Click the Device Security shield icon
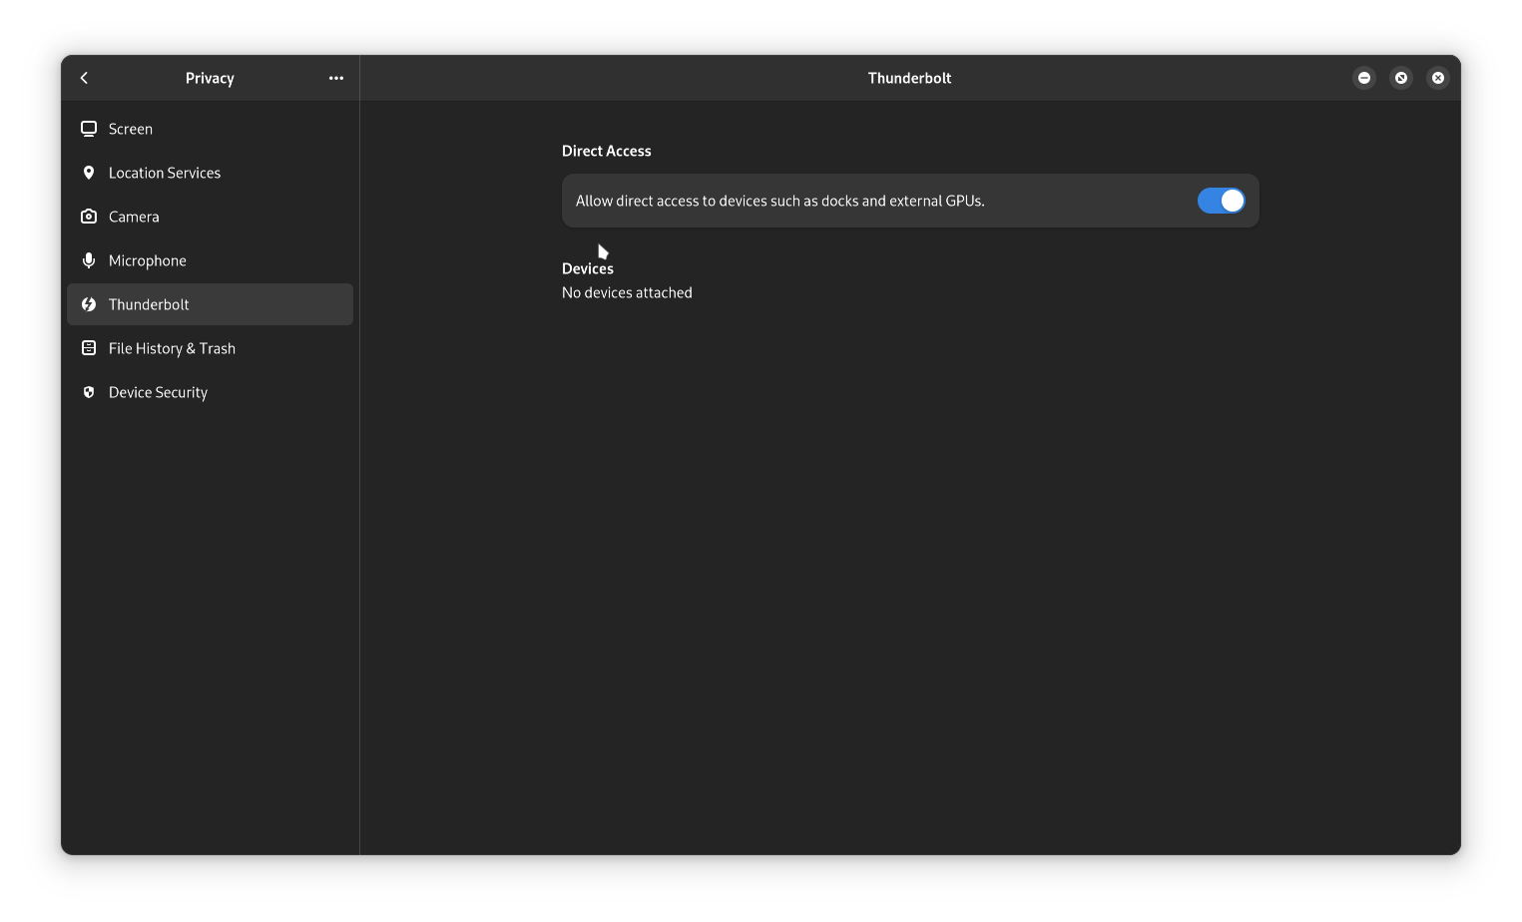This screenshot has height=922, width=1522. (89, 392)
